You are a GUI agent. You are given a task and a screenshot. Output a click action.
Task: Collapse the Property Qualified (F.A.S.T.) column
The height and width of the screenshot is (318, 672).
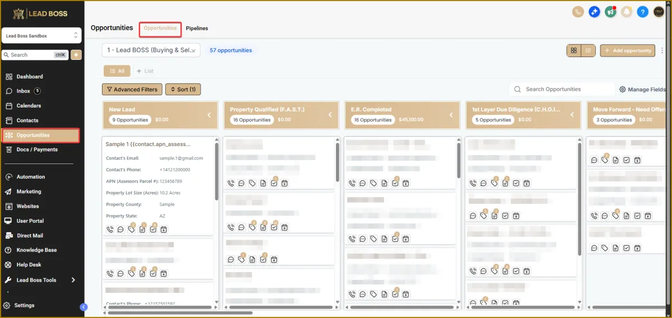pos(330,115)
